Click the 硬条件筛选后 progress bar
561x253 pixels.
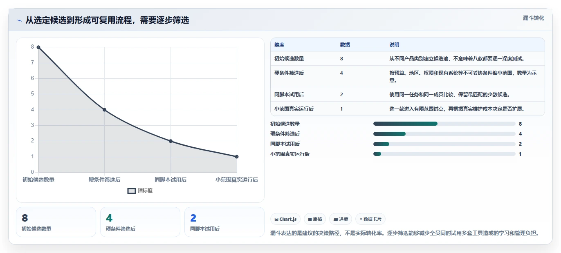[444, 134]
